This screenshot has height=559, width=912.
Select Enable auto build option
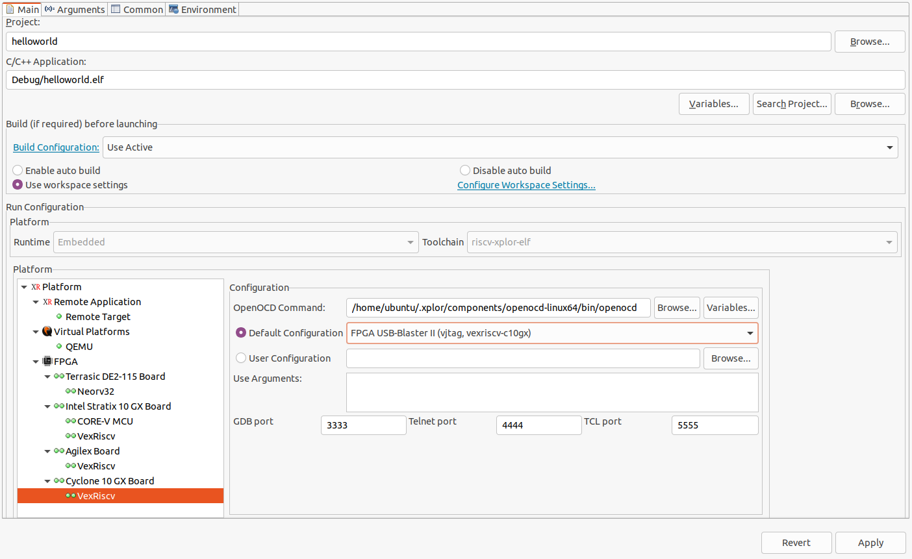pos(18,170)
